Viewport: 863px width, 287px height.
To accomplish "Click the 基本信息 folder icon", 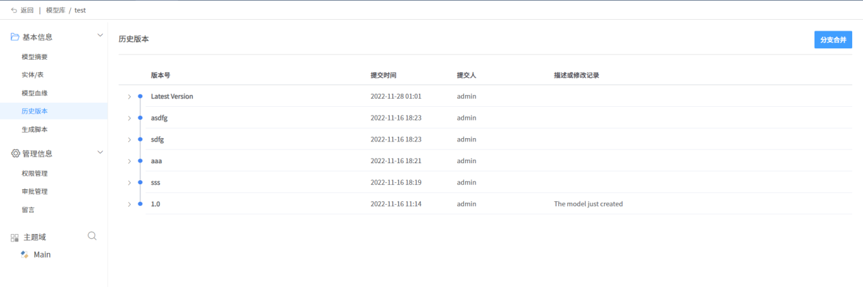I will (15, 36).
